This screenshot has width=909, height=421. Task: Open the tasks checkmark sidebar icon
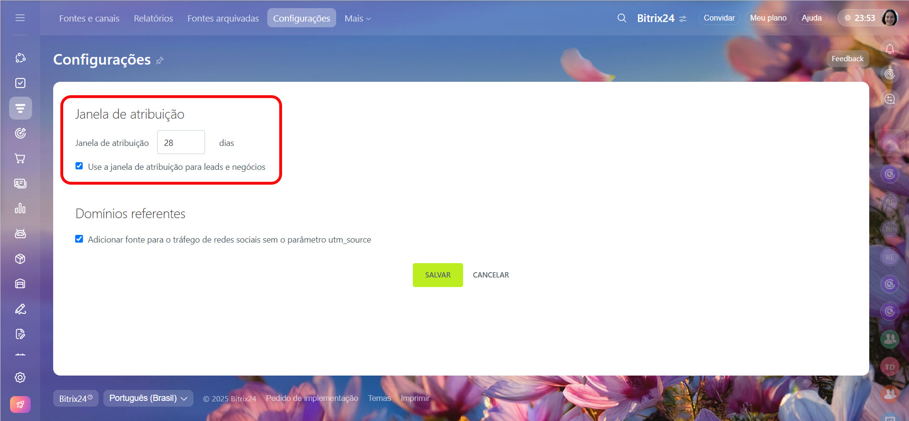point(20,83)
